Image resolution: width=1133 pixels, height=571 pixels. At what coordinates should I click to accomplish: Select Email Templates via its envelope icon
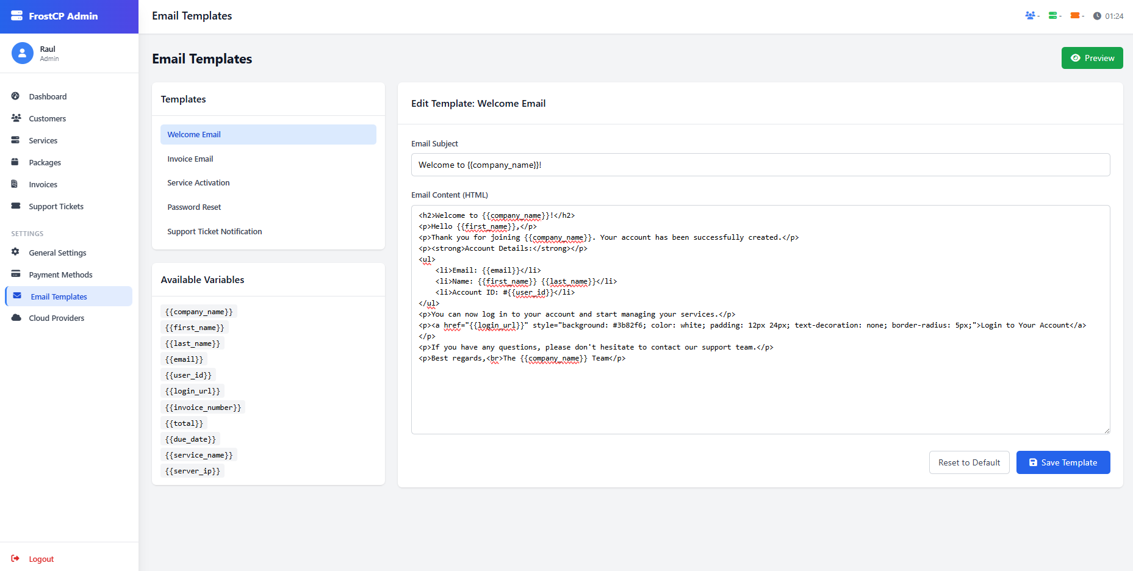click(17, 296)
